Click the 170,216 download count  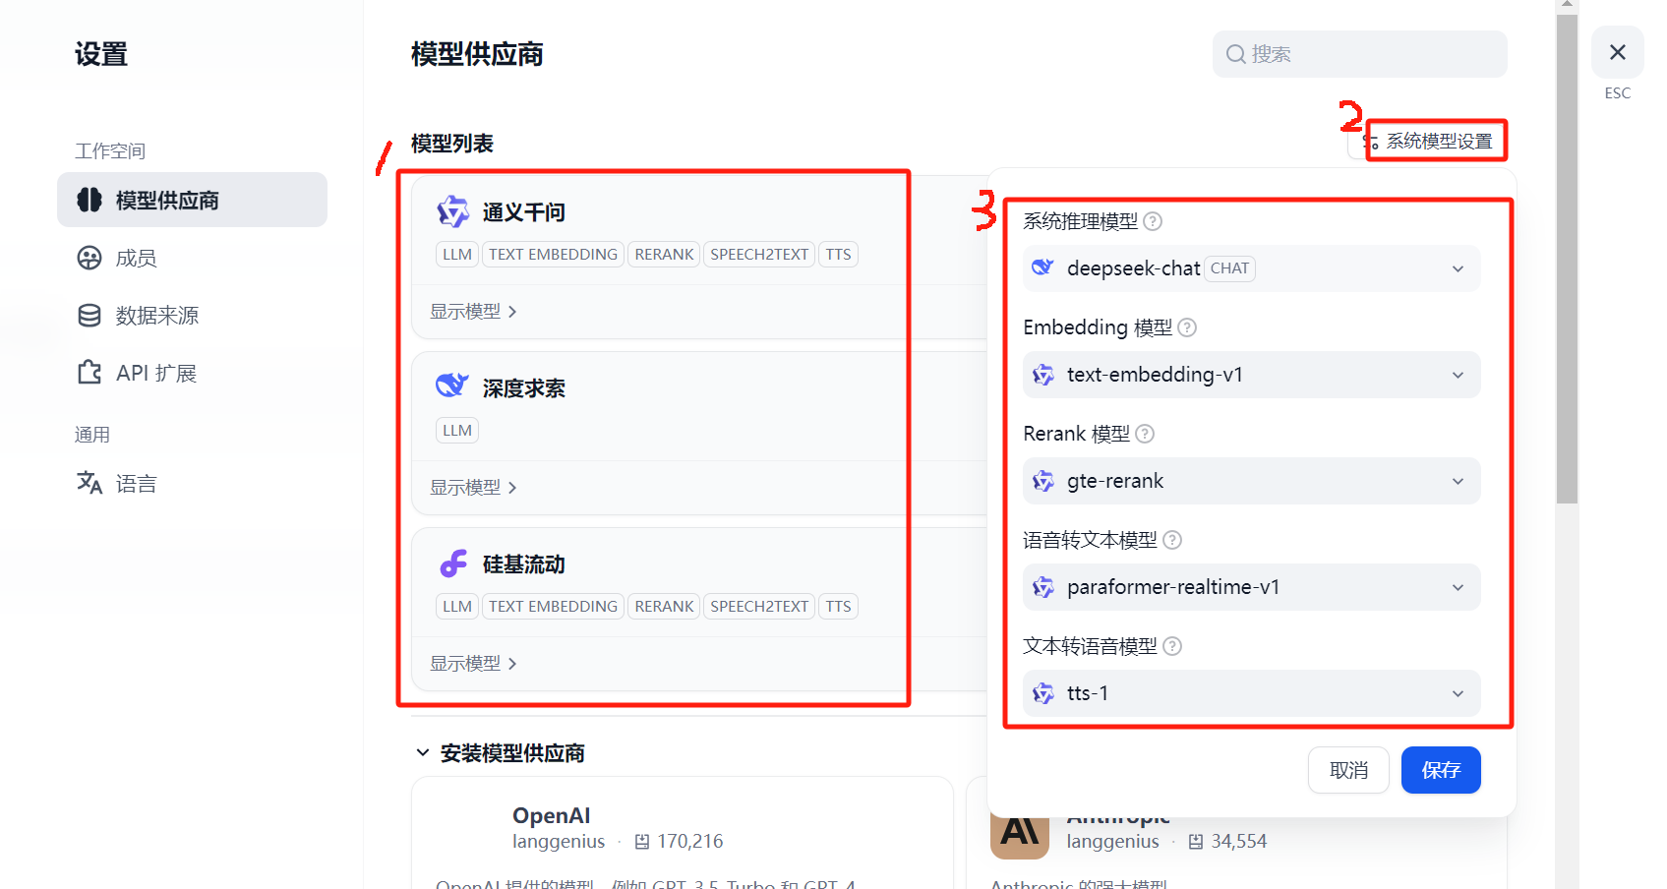point(690,842)
